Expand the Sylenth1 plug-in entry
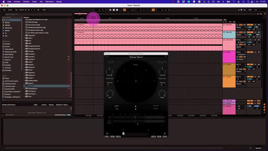Image resolution: width=268 pixels, height=151 pixels. [x=24, y=86]
